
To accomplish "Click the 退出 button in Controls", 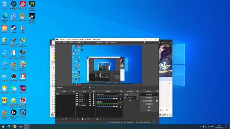I will coord(149,110).
